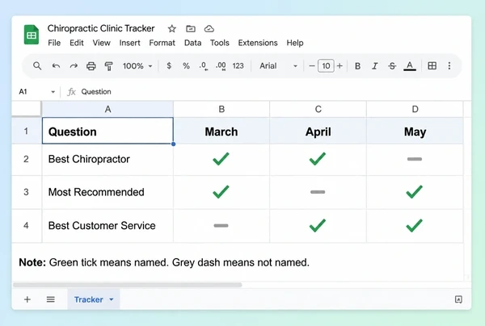Select the March header cell
The height and width of the screenshot is (326, 485).
(221, 131)
